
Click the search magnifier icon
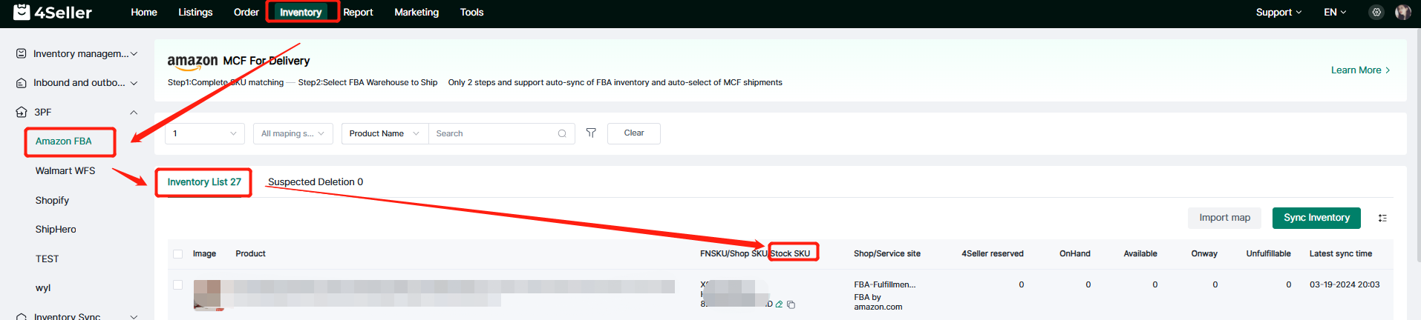pos(562,134)
